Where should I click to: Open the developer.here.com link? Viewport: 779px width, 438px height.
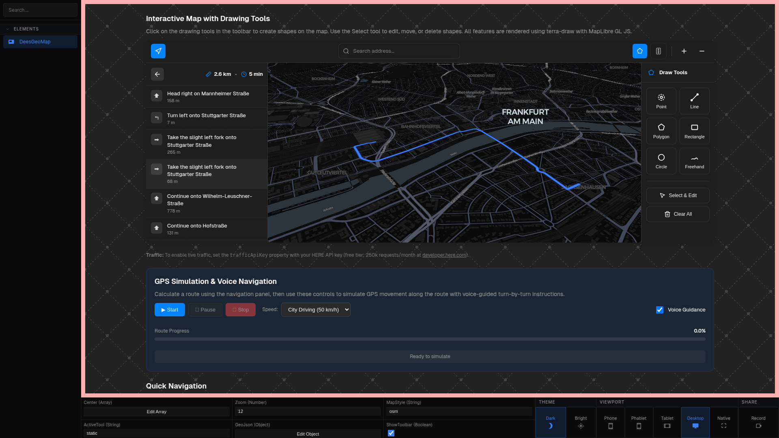click(x=444, y=255)
